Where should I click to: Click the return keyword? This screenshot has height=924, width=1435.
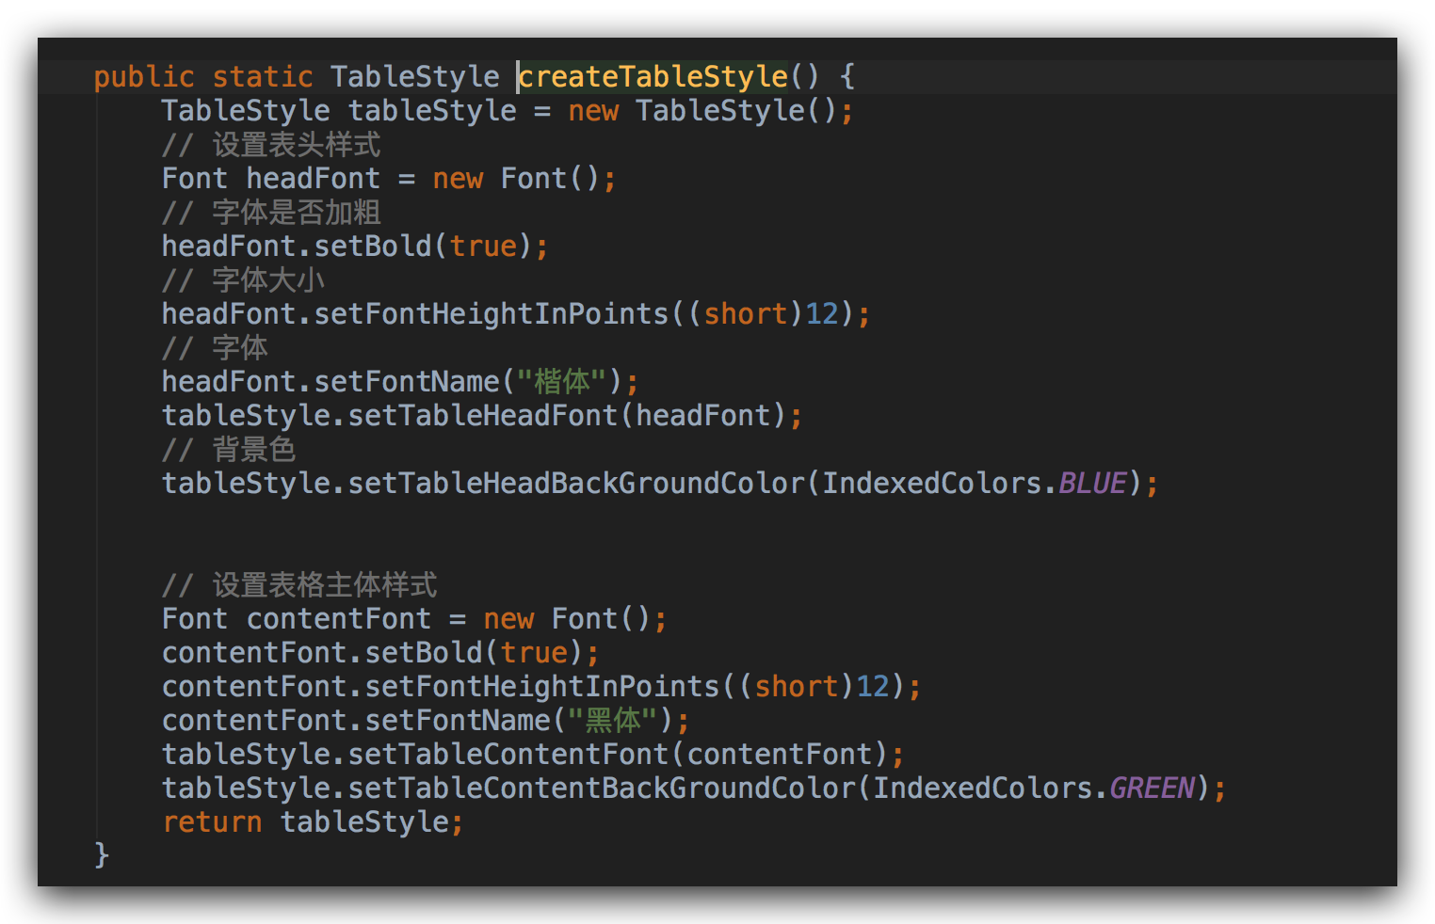tap(212, 821)
